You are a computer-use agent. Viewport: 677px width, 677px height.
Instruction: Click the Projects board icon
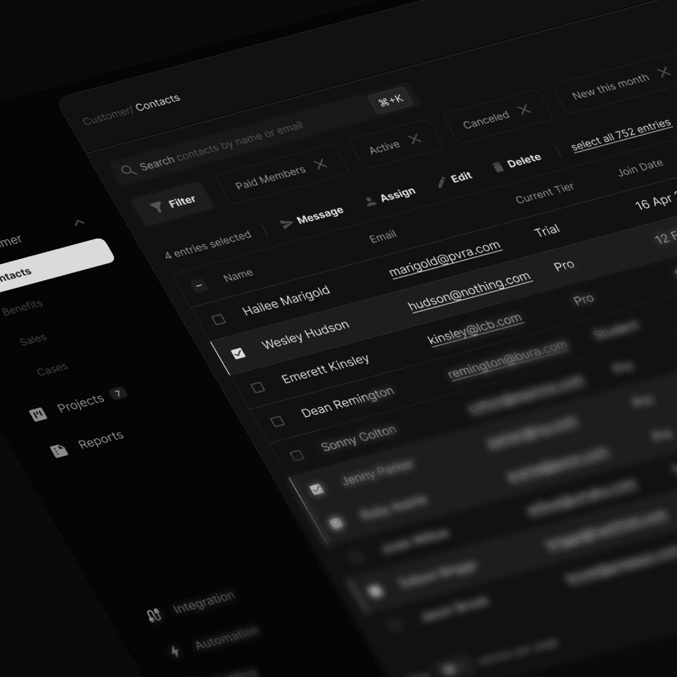point(38,414)
